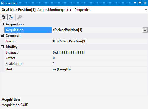This screenshot has height=109, width=148.
Task: Open Properties panel window position menu arrow
Action: (x=135, y=3)
